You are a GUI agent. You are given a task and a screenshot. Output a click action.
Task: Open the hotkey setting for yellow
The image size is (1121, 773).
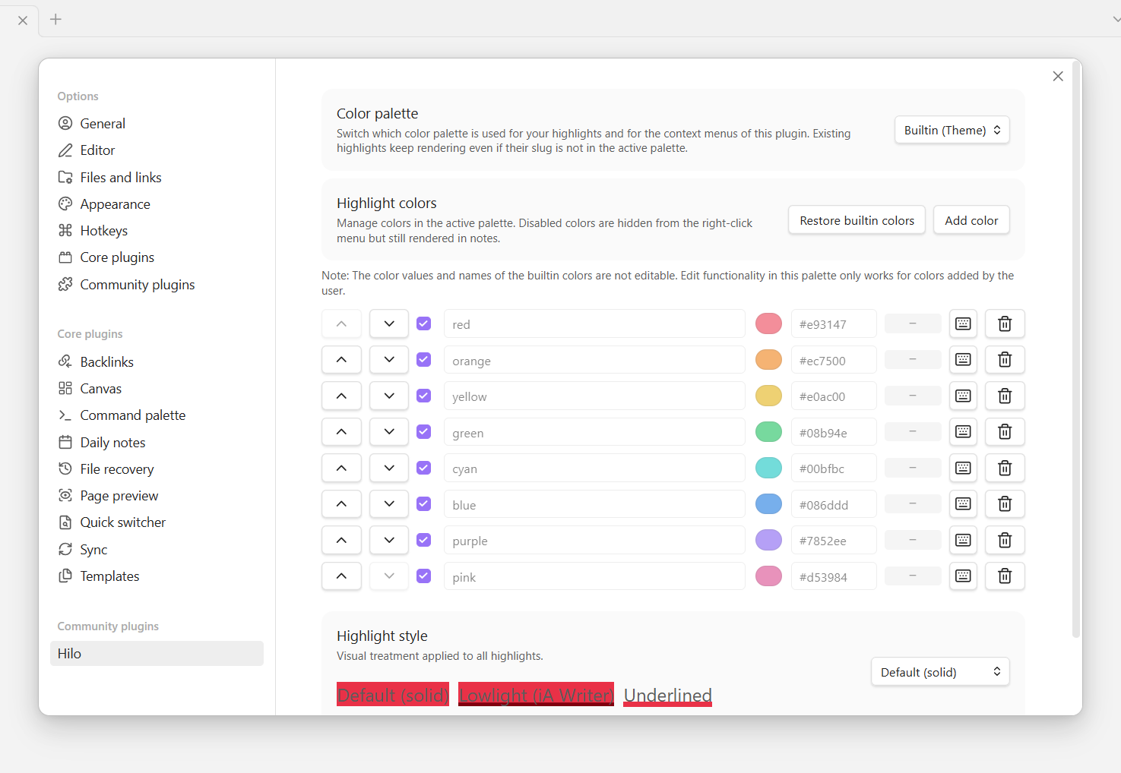coord(963,396)
